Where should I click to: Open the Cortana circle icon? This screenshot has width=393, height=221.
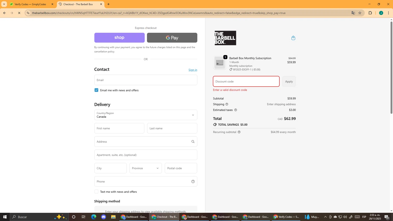click(74, 217)
